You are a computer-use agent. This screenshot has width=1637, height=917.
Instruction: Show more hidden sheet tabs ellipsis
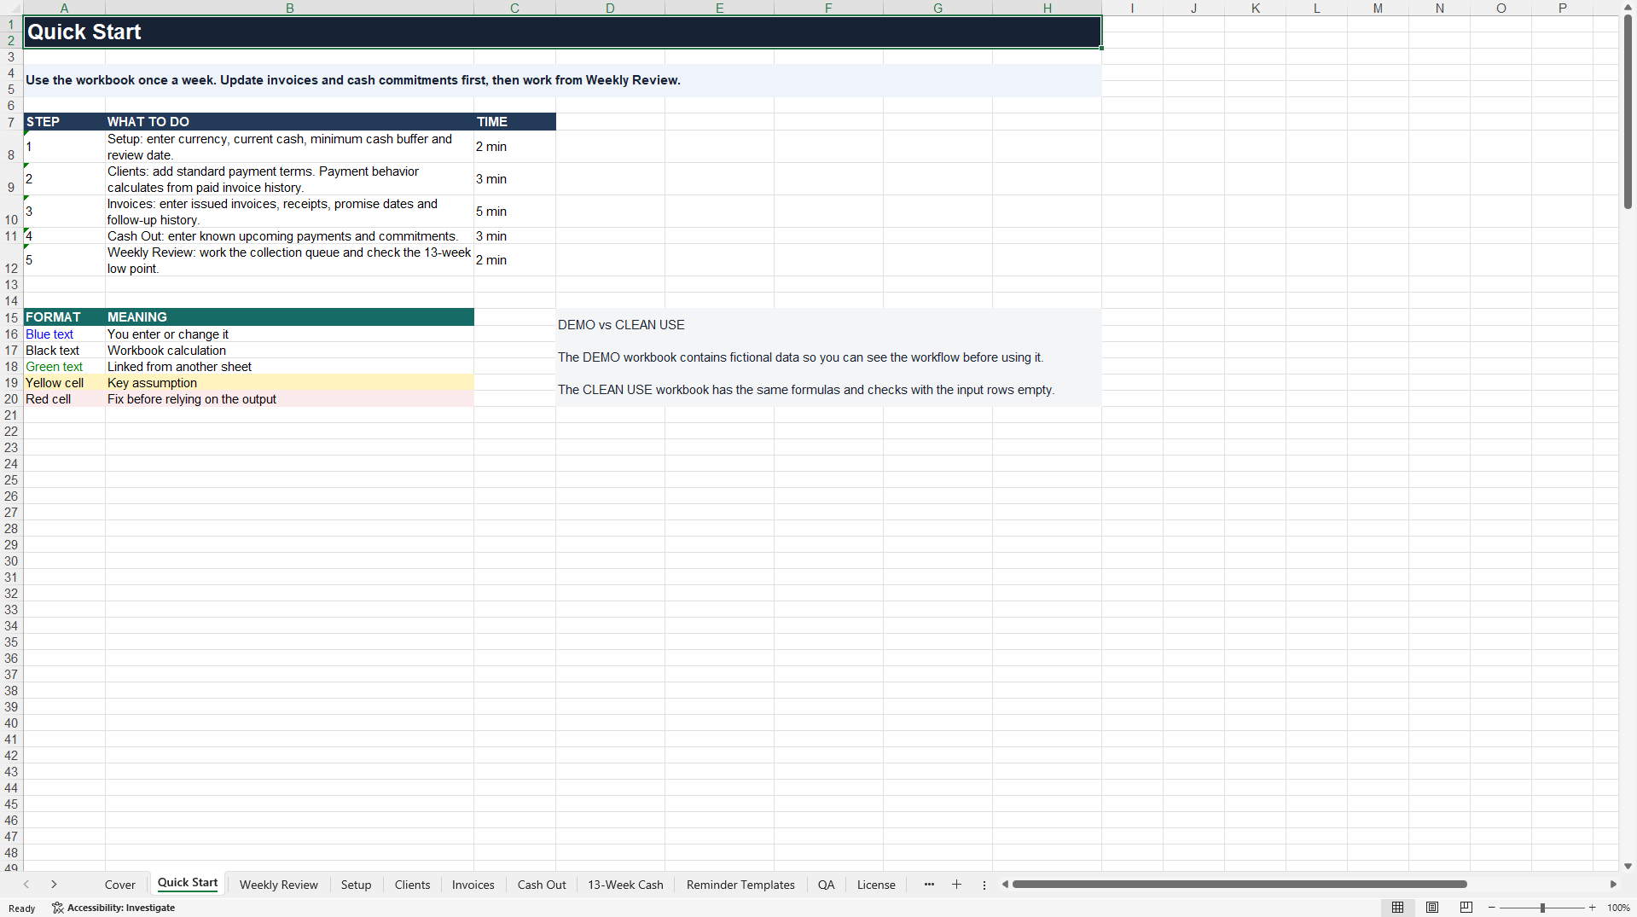click(x=929, y=885)
